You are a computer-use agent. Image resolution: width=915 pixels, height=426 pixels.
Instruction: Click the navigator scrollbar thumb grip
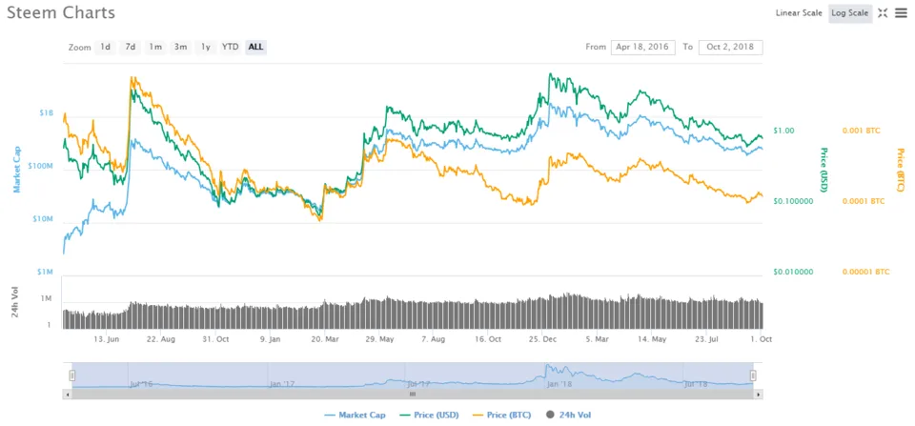coord(413,395)
